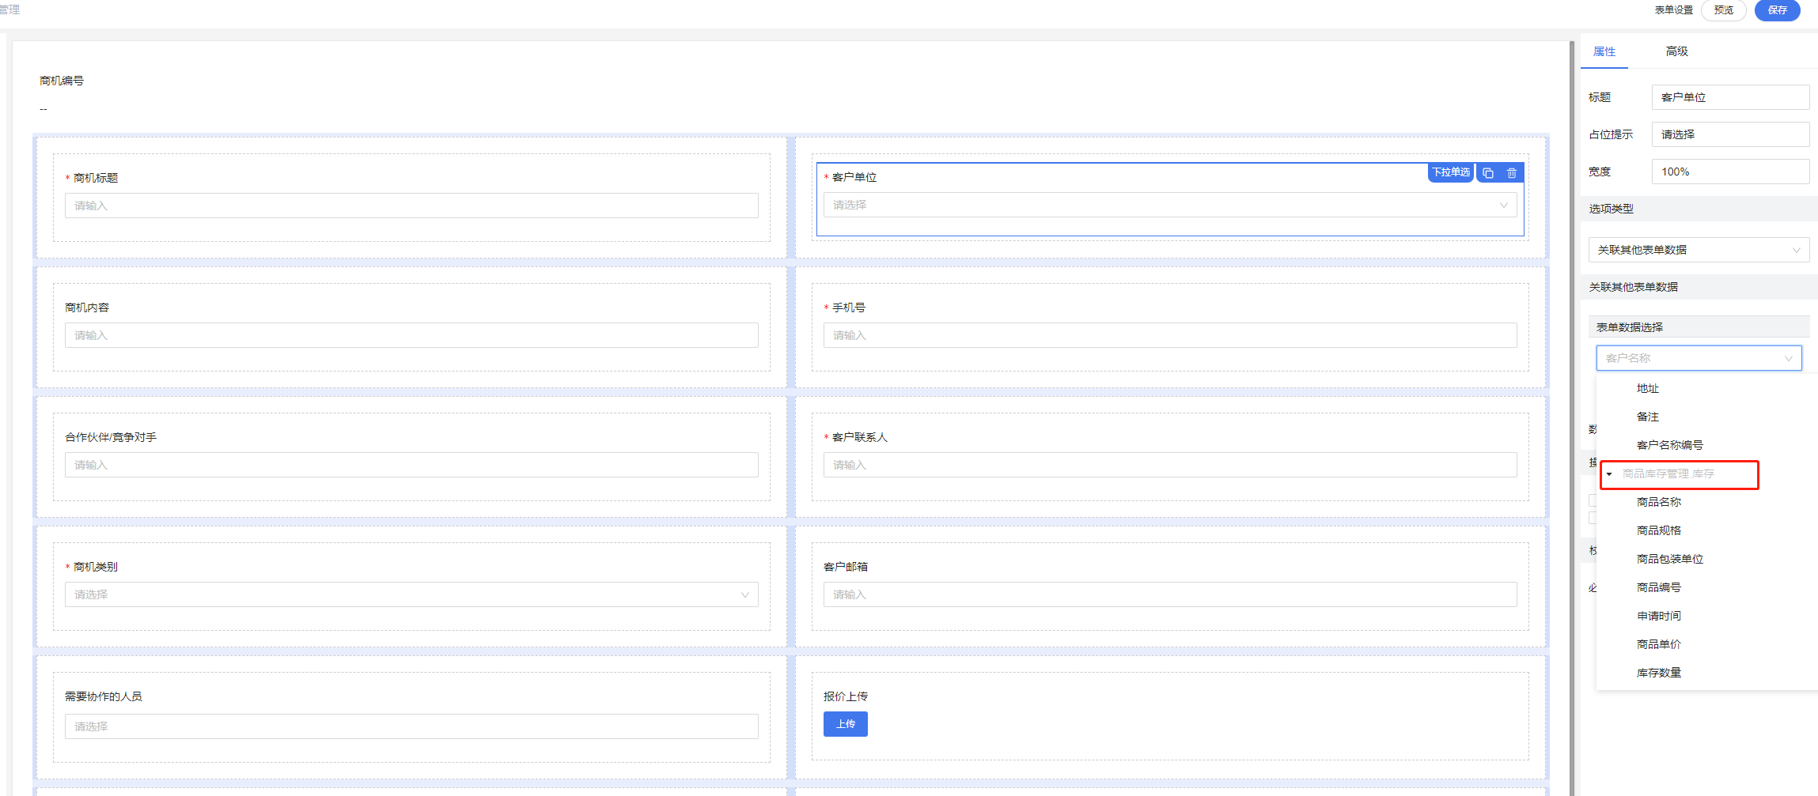The height and width of the screenshot is (796, 1818).
Task: Click the 合作伙伴/竞争对手 input field
Action: coord(411,465)
